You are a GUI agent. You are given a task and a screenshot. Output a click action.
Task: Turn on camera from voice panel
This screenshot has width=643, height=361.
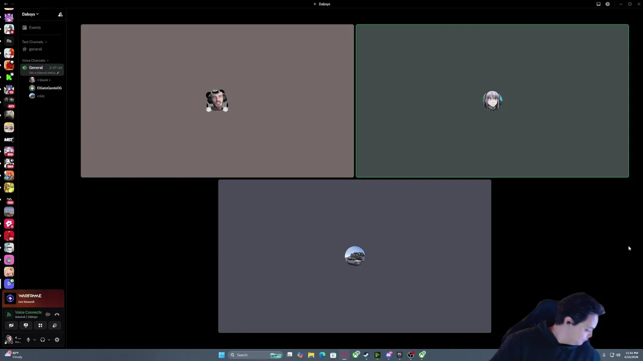11,325
